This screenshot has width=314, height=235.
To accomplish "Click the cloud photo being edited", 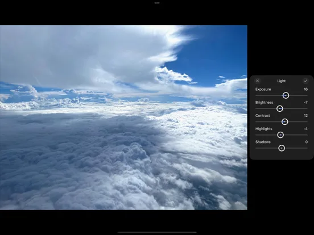I will tap(123, 117).
